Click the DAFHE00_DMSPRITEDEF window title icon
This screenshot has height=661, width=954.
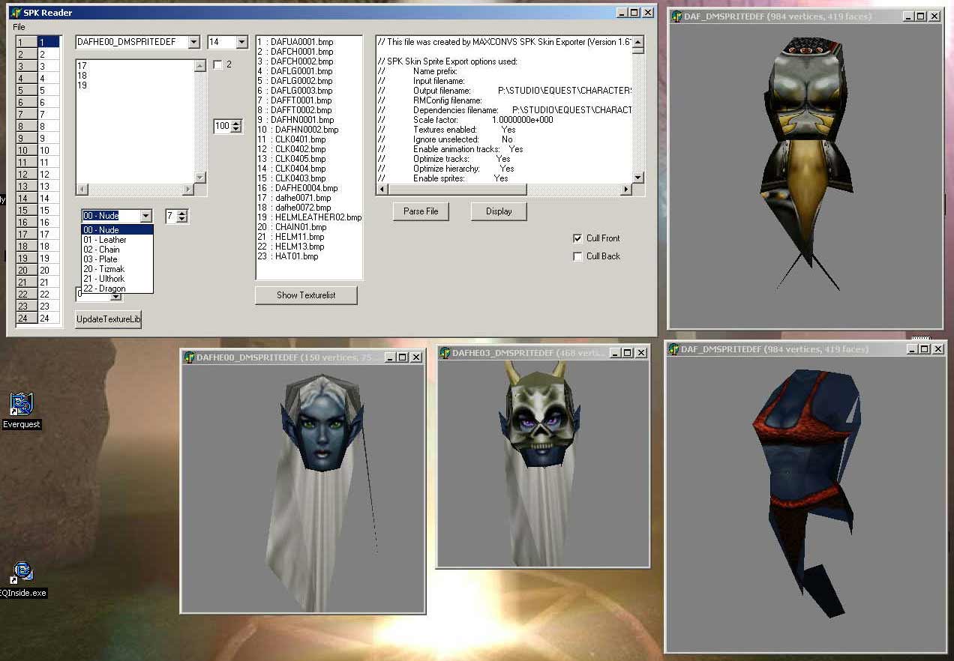point(190,357)
